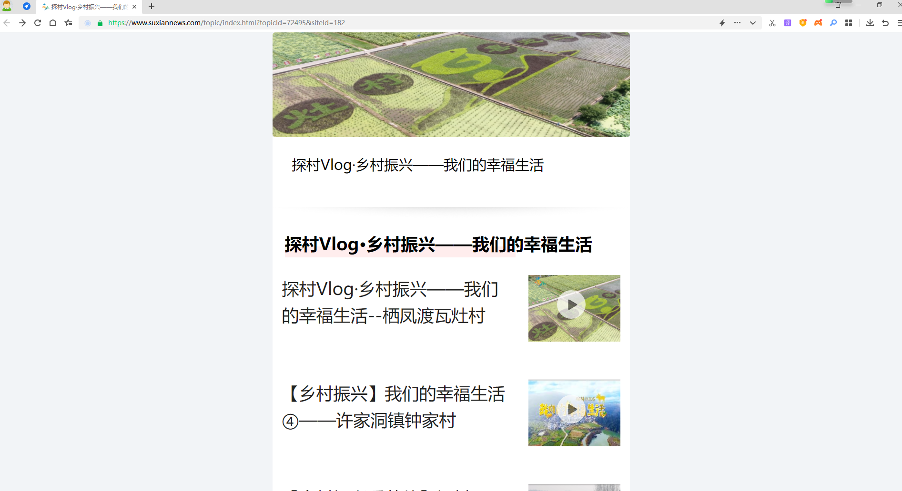View the green lock site security info
The height and width of the screenshot is (491, 902).
(x=100, y=23)
